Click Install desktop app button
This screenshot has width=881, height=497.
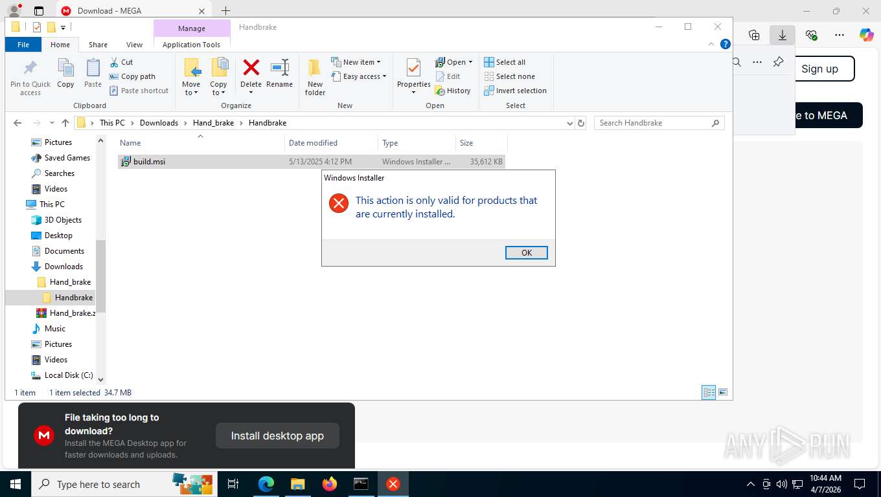[277, 436]
